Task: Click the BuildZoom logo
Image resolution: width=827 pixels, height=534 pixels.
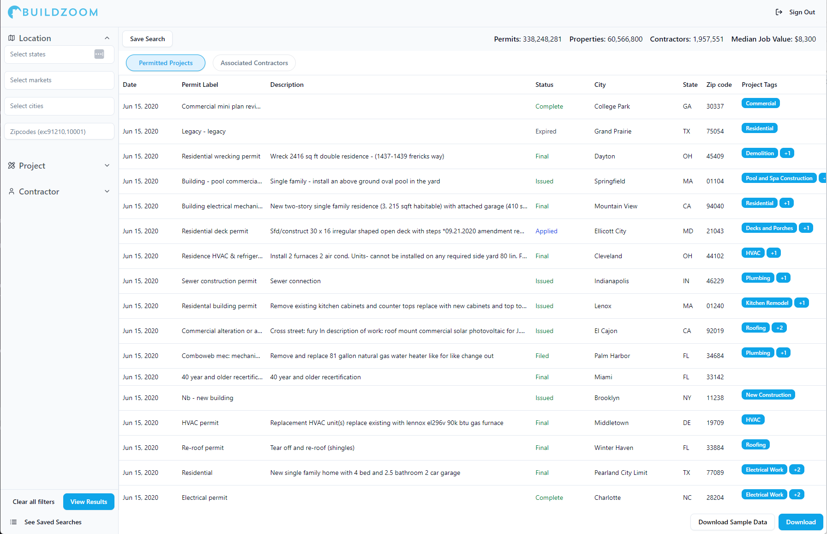Action: coord(53,12)
